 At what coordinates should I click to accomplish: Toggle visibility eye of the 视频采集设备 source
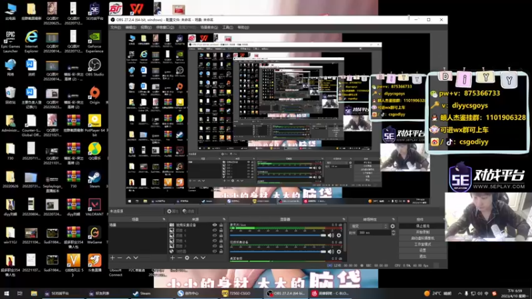(x=214, y=225)
